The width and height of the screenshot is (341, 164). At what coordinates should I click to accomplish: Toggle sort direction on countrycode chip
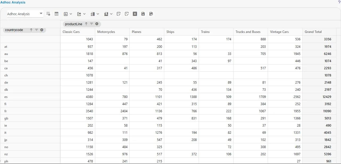click(x=31, y=30)
